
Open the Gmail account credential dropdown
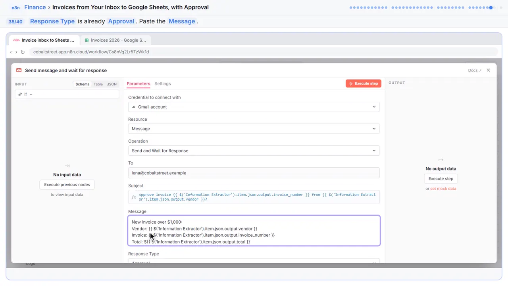coord(254,107)
